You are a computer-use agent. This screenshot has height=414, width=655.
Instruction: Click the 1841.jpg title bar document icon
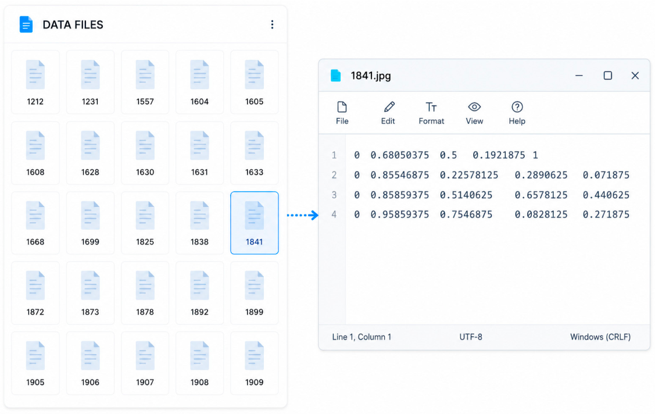pos(336,76)
